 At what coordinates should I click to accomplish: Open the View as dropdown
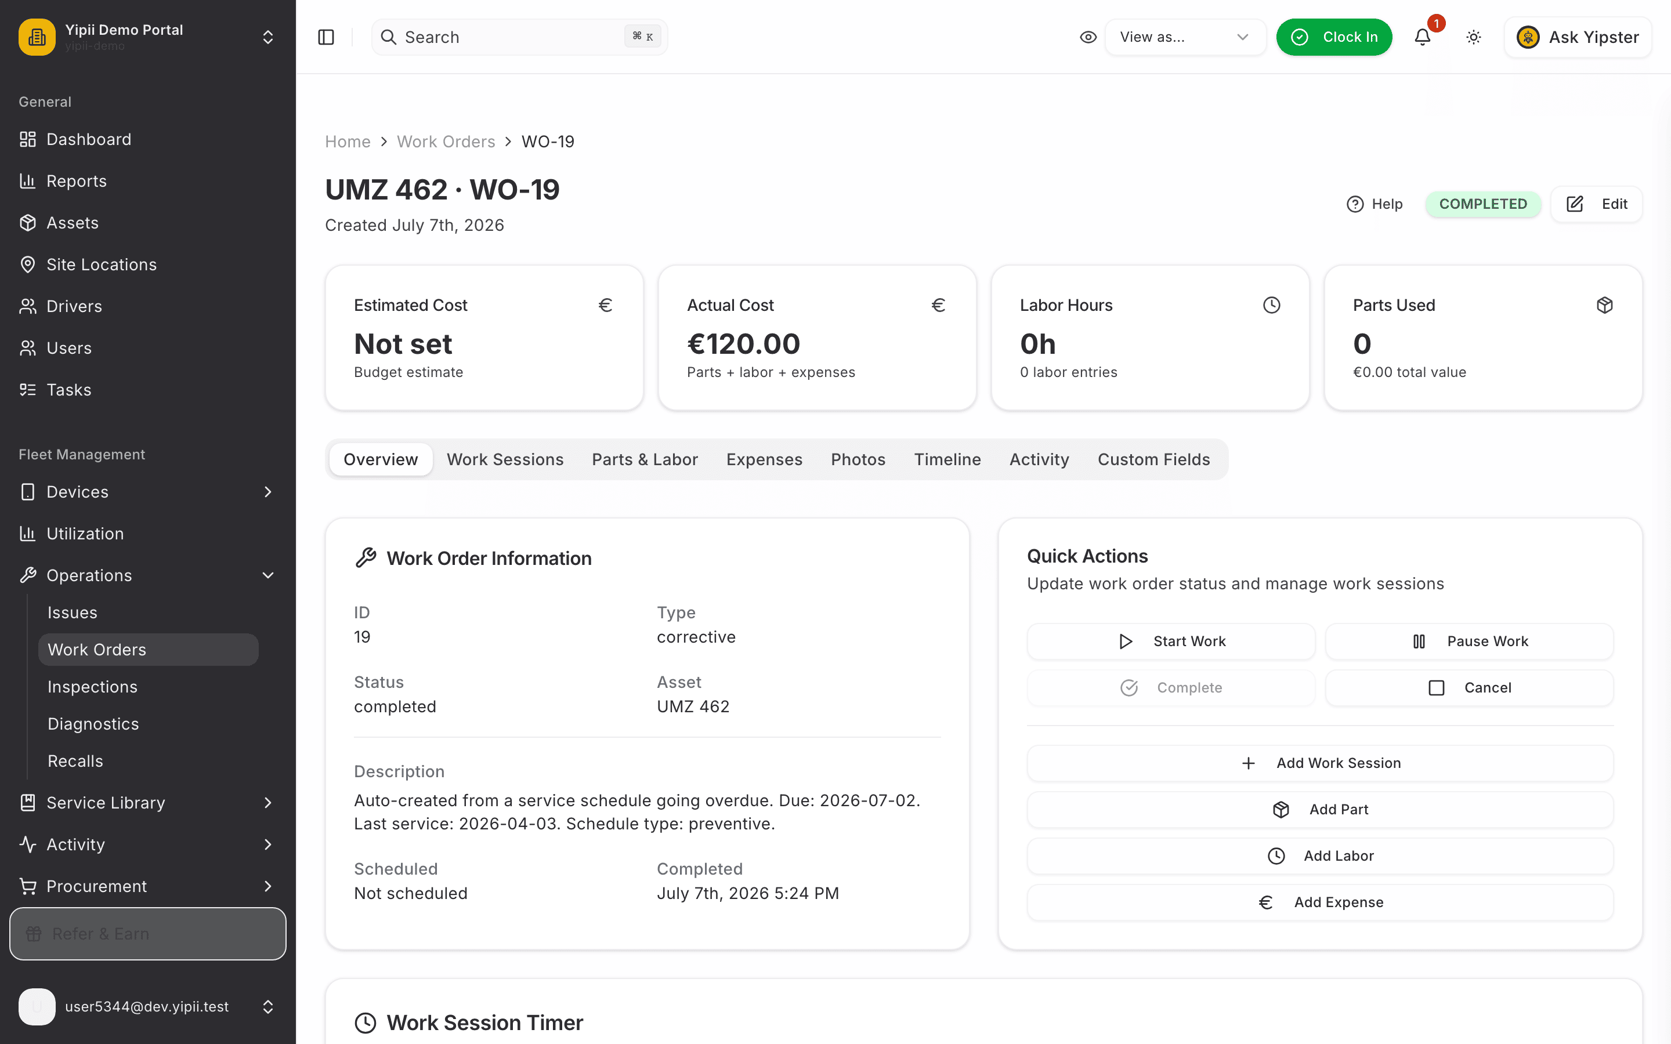click(x=1185, y=37)
